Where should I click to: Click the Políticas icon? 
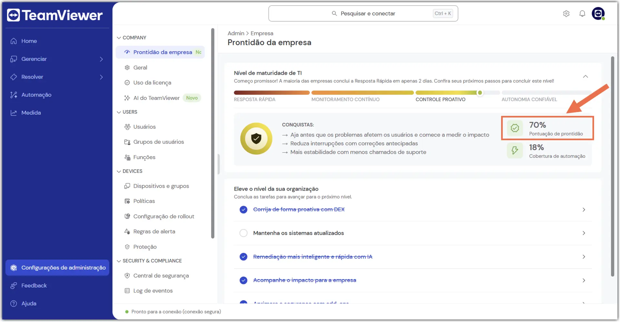(x=127, y=201)
